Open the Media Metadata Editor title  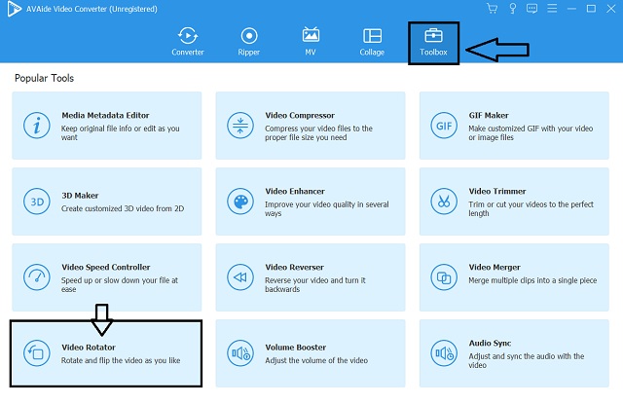[105, 115]
